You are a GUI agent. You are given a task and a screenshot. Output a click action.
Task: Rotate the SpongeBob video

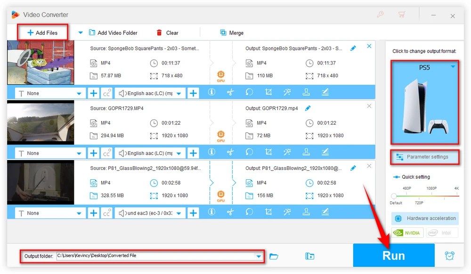[249, 92]
